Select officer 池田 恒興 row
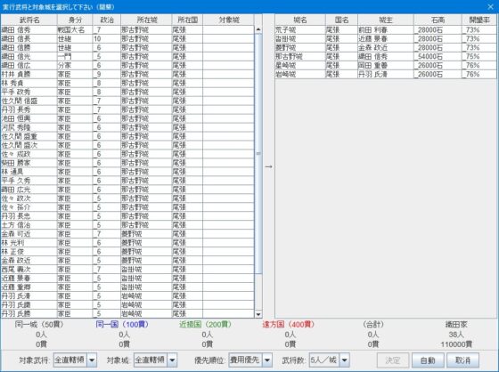This screenshot has width=499, height=372. [x=127, y=118]
